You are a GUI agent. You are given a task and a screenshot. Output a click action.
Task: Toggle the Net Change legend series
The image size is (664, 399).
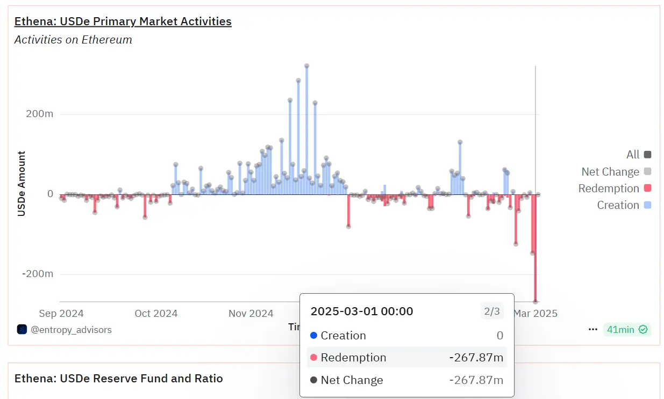(616, 172)
